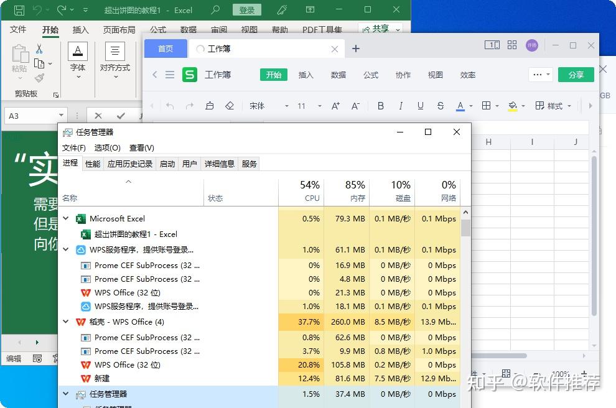Open the WPS font size dropdown
This screenshot has height=408, width=616.
pyautogui.click(x=320, y=106)
